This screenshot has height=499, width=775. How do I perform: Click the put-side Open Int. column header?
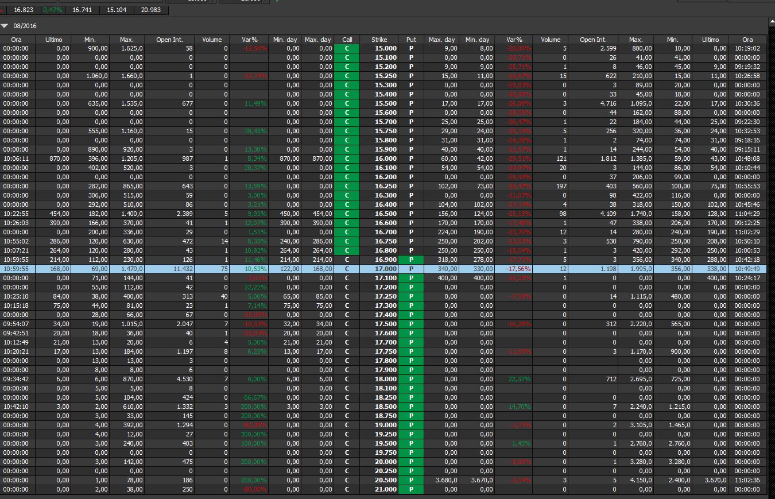click(x=593, y=40)
